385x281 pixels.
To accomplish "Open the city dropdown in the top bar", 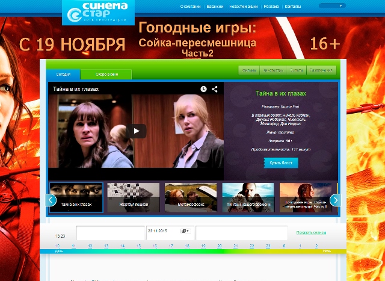I will pos(332,6).
